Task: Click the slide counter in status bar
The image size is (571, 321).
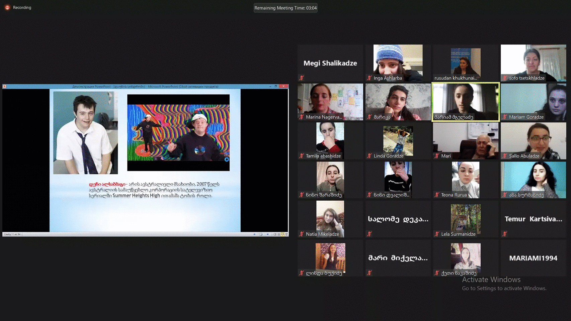Action: (x=12, y=234)
